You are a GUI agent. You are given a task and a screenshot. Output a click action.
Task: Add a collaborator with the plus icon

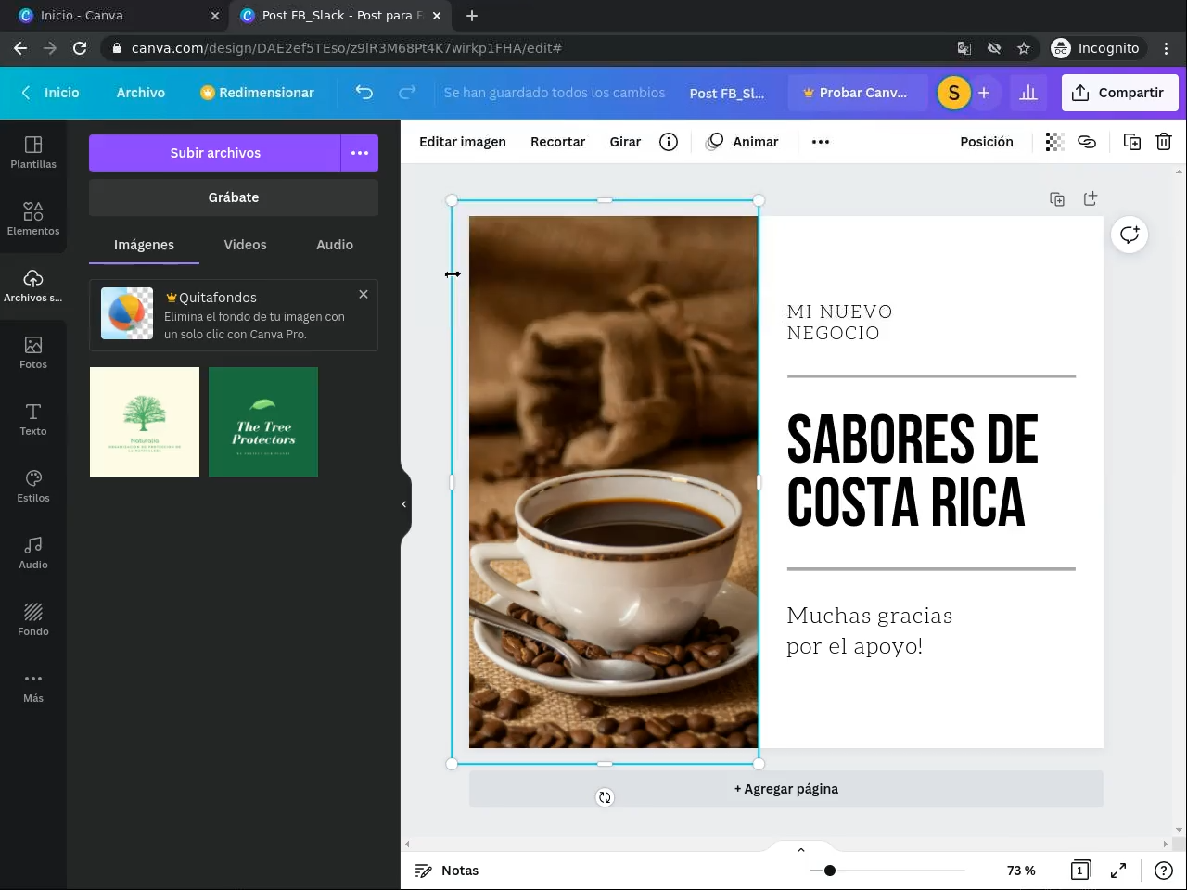click(x=984, y=93)
